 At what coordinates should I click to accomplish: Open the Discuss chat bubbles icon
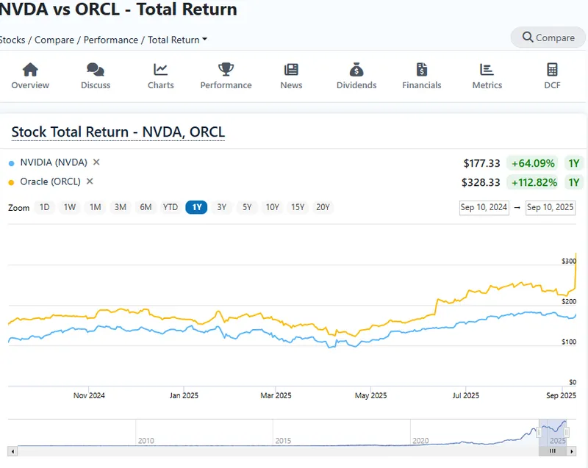click(x=96, y=70)
